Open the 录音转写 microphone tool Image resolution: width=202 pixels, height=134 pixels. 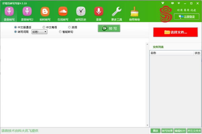(x=9, y=13)
